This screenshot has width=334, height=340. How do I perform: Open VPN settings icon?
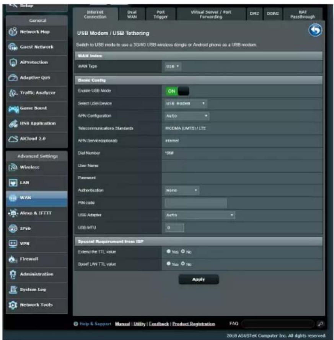point(13,244)
